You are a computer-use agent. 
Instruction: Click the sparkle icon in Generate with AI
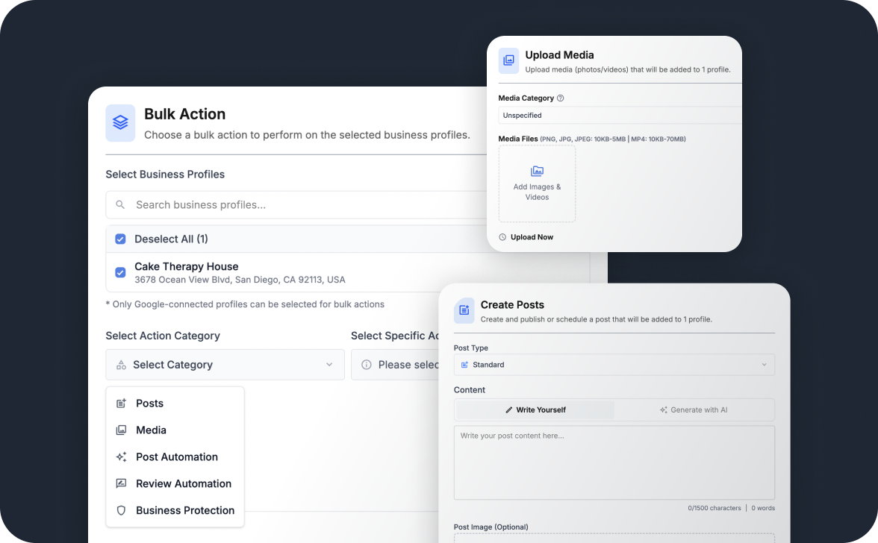[x=664, y=410]
